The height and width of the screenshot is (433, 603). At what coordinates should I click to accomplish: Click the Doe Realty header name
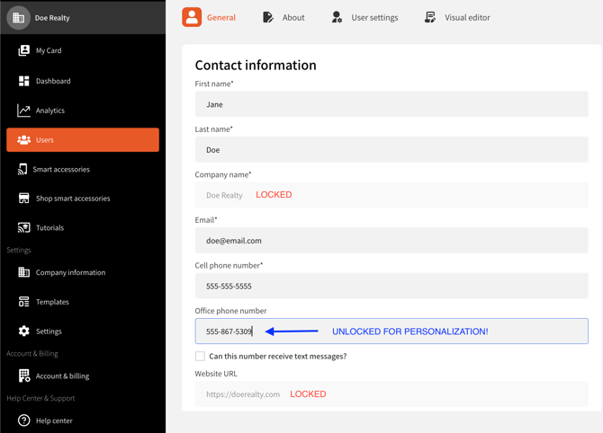coord(52,18)
